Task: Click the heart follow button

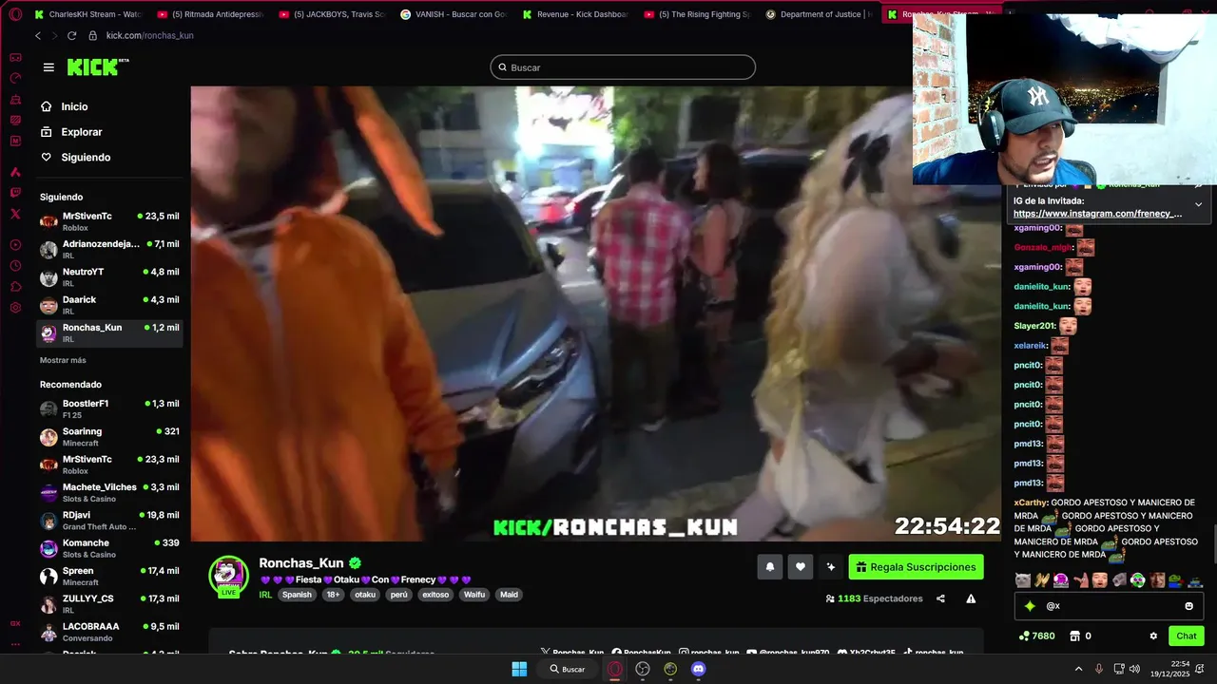Action: [x=801, y=567]
